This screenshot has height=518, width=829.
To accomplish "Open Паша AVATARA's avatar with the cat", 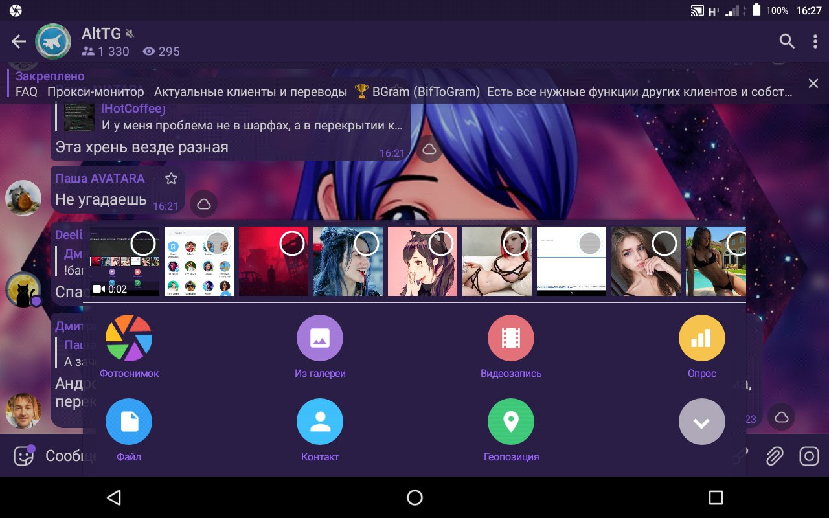I will point(23,198).
